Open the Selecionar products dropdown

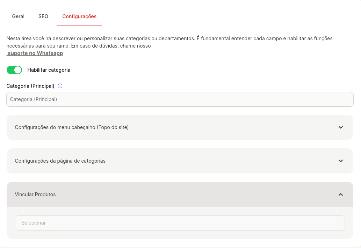180,223
